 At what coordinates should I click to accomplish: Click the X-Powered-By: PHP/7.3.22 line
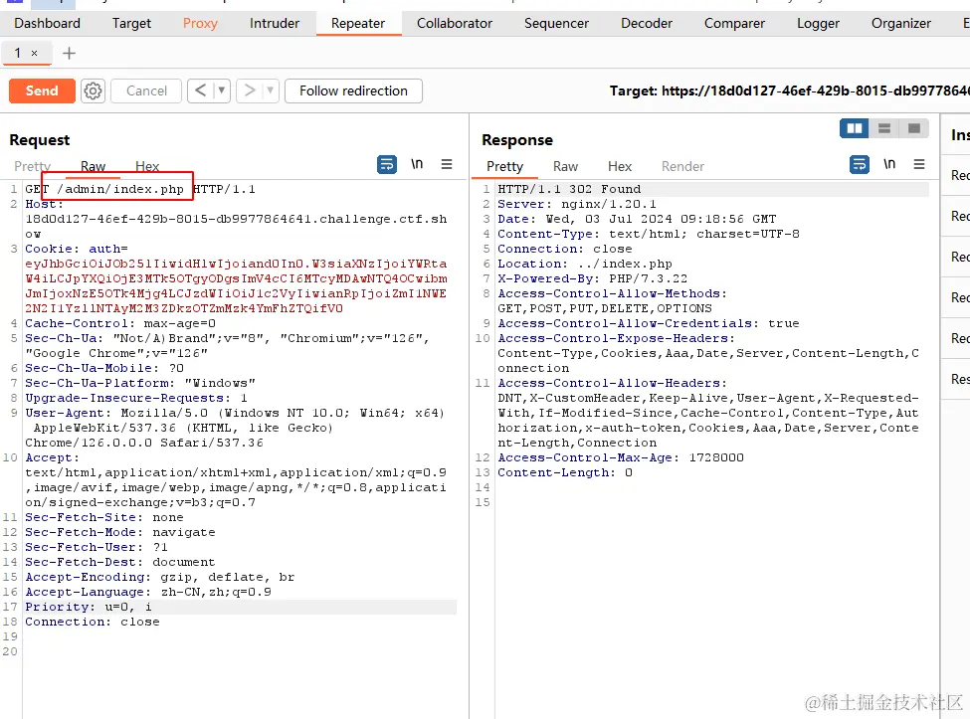point(592,278)
